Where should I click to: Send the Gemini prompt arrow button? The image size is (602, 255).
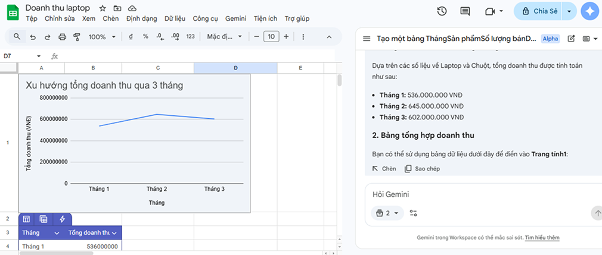coord(597,213)
